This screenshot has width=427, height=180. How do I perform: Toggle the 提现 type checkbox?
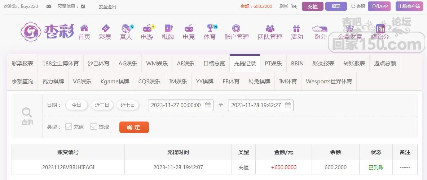[94, 126]
